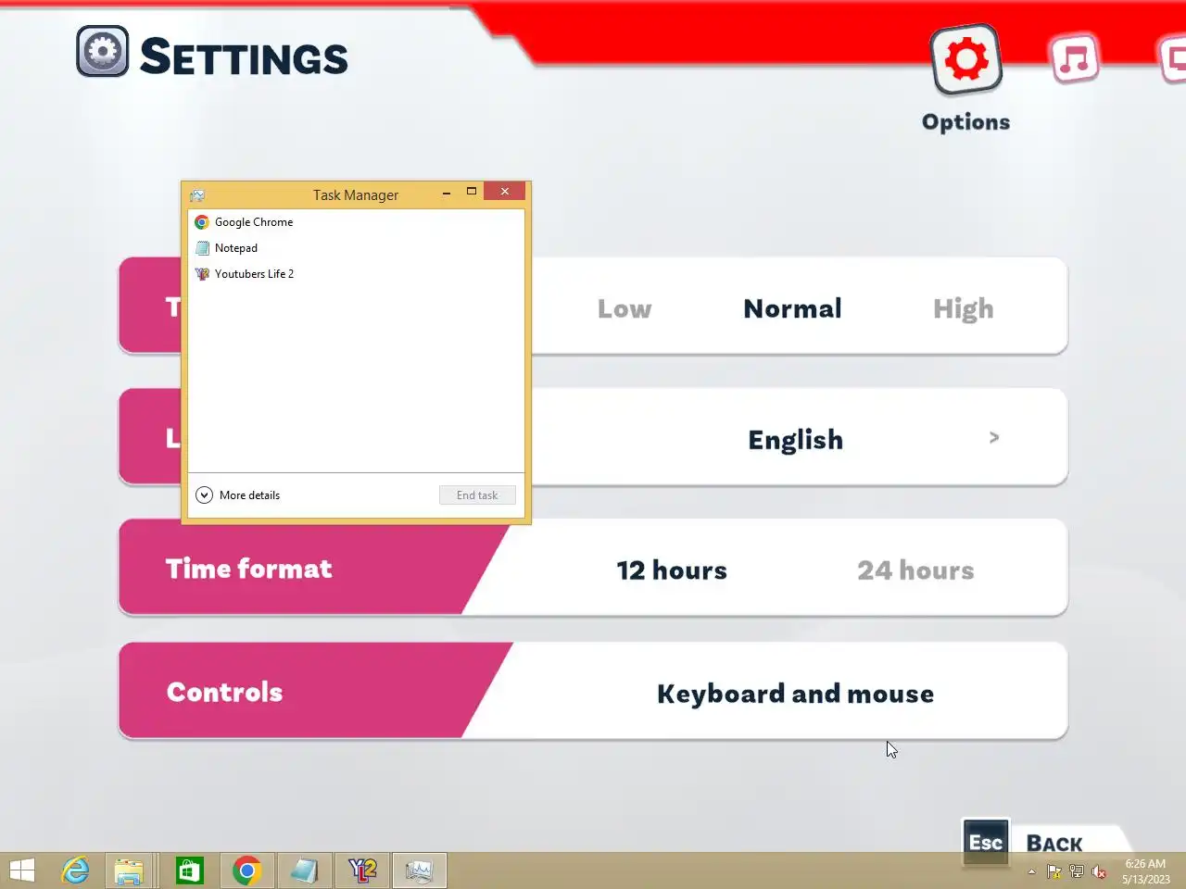
Task: Choose 24 hours time format
Action: point(915,570)
